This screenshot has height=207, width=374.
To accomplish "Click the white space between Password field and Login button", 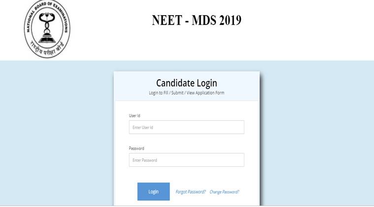I will coord(187,175).
